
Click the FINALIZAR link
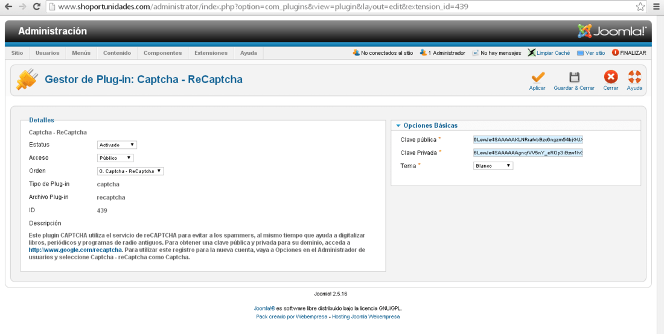click(x=633, y=53)
